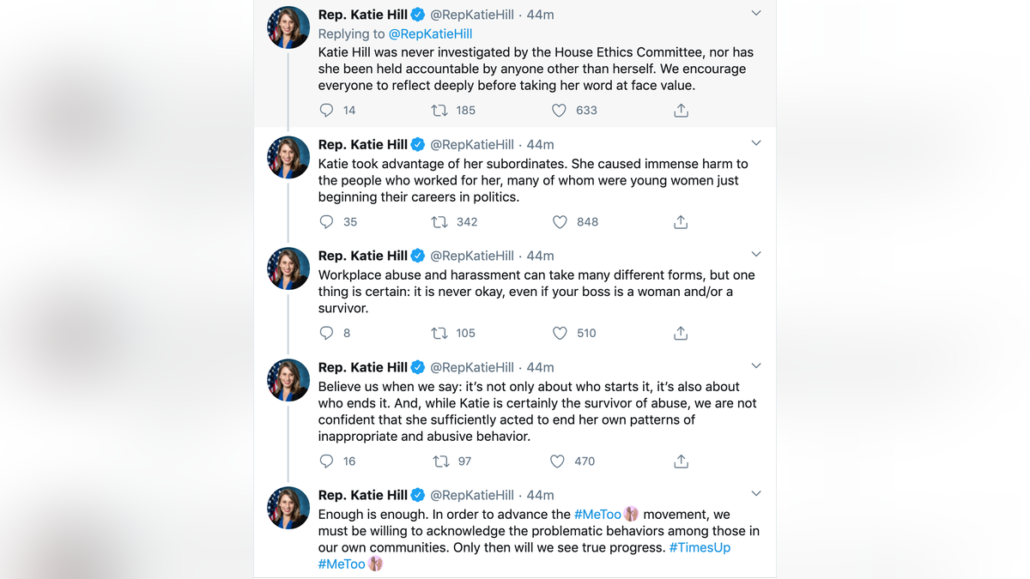Like the tweet with 848 likes
Screen dimensions: 1030x579
(x=560, y=222)
